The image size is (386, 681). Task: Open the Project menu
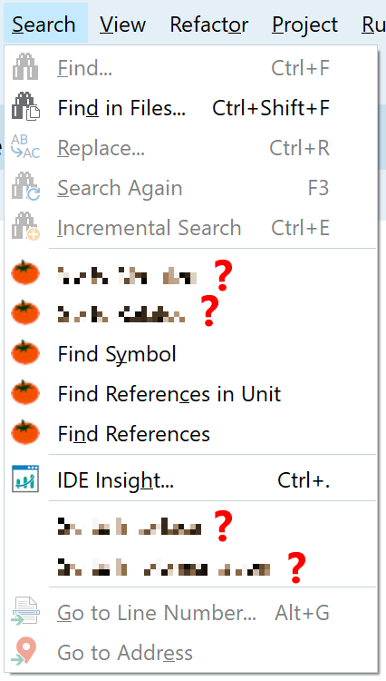click(x=305, y=25)
